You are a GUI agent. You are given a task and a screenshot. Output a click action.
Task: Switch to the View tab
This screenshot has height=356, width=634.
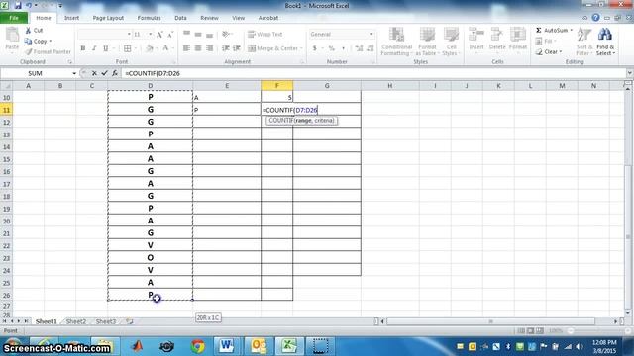(238, 18)
